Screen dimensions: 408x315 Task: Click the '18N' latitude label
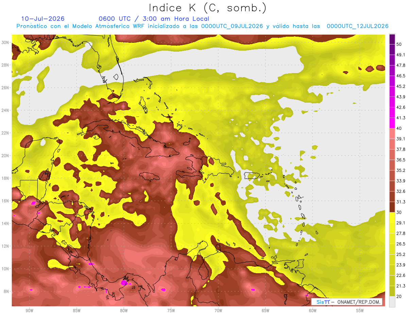(5, 178)
